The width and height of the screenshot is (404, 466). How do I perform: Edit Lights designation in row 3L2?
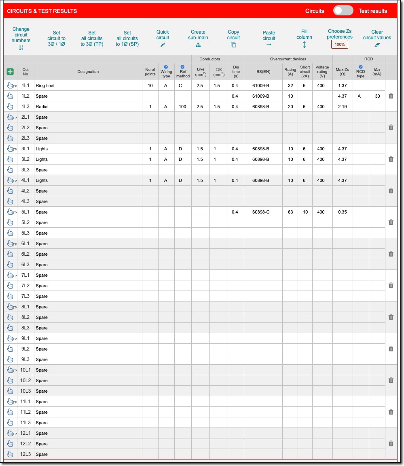tap(88, 159)
